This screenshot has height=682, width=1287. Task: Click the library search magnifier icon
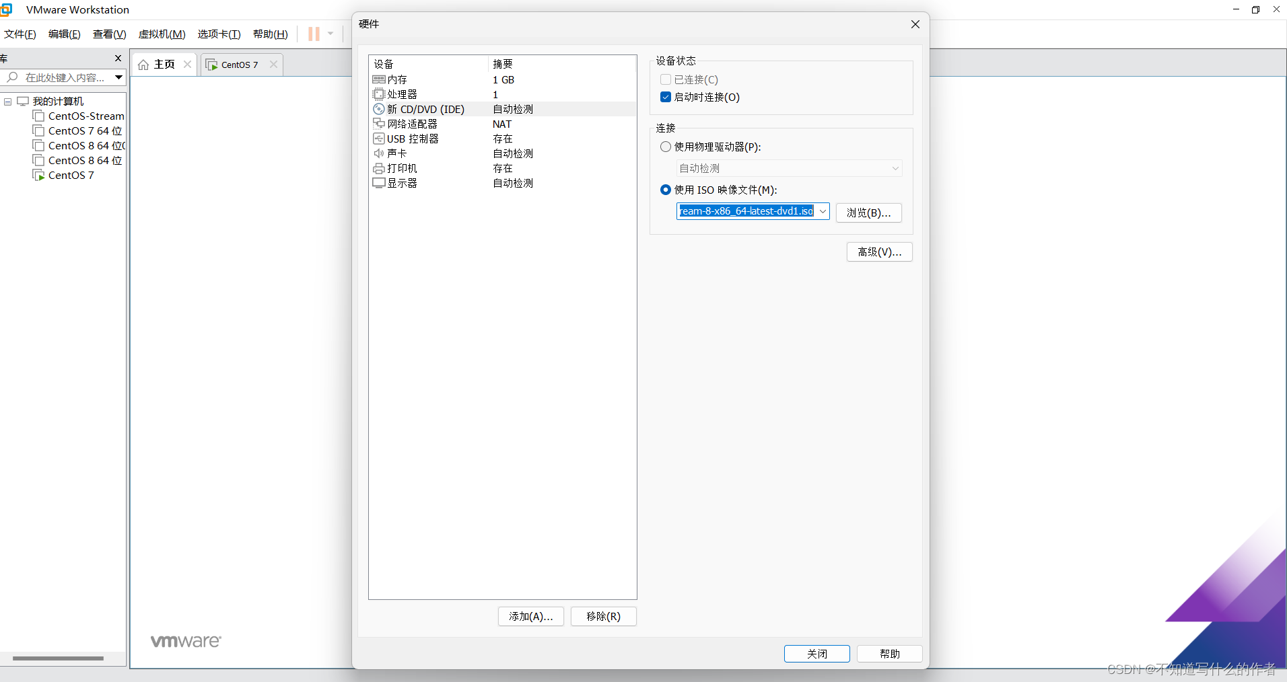point(12,77)
